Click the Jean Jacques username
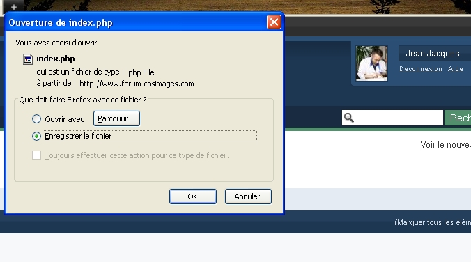This screenshot has width=471, height=262. 433,54
